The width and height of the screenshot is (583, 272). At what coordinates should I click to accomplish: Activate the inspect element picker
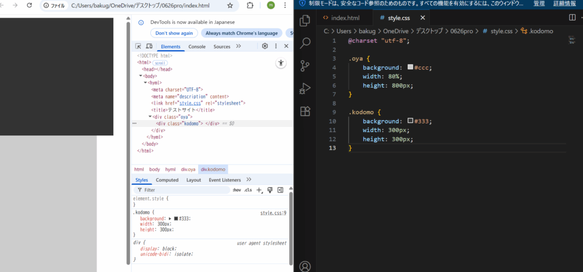[138, 46]
